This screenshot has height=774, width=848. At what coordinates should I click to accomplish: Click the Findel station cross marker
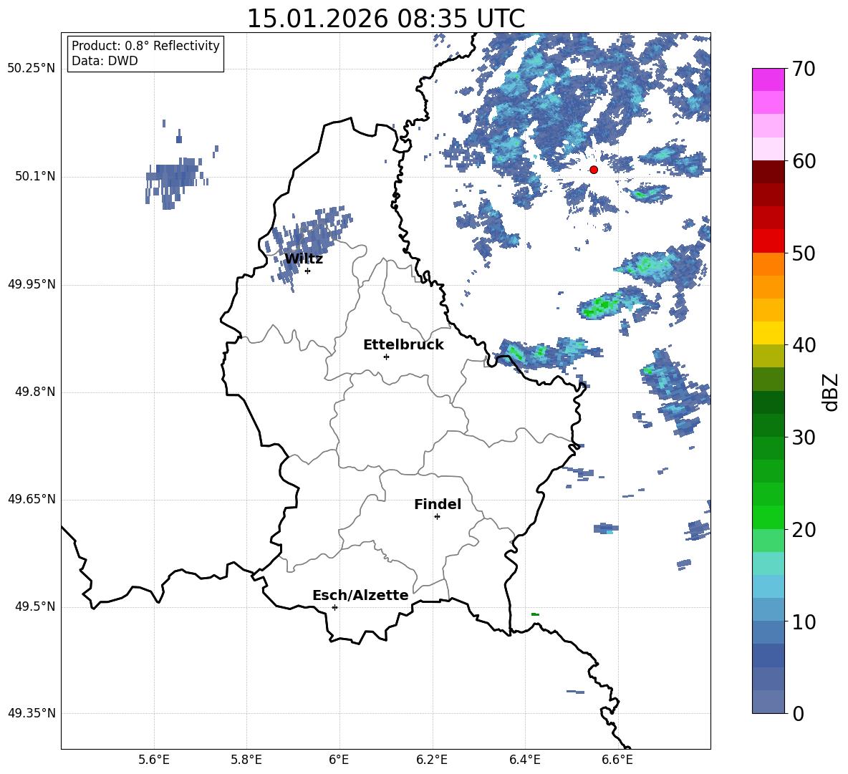437,517
